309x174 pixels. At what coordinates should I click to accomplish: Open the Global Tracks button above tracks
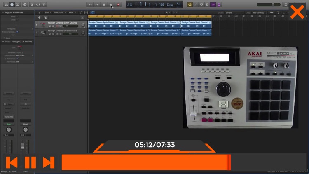point(82,18)
